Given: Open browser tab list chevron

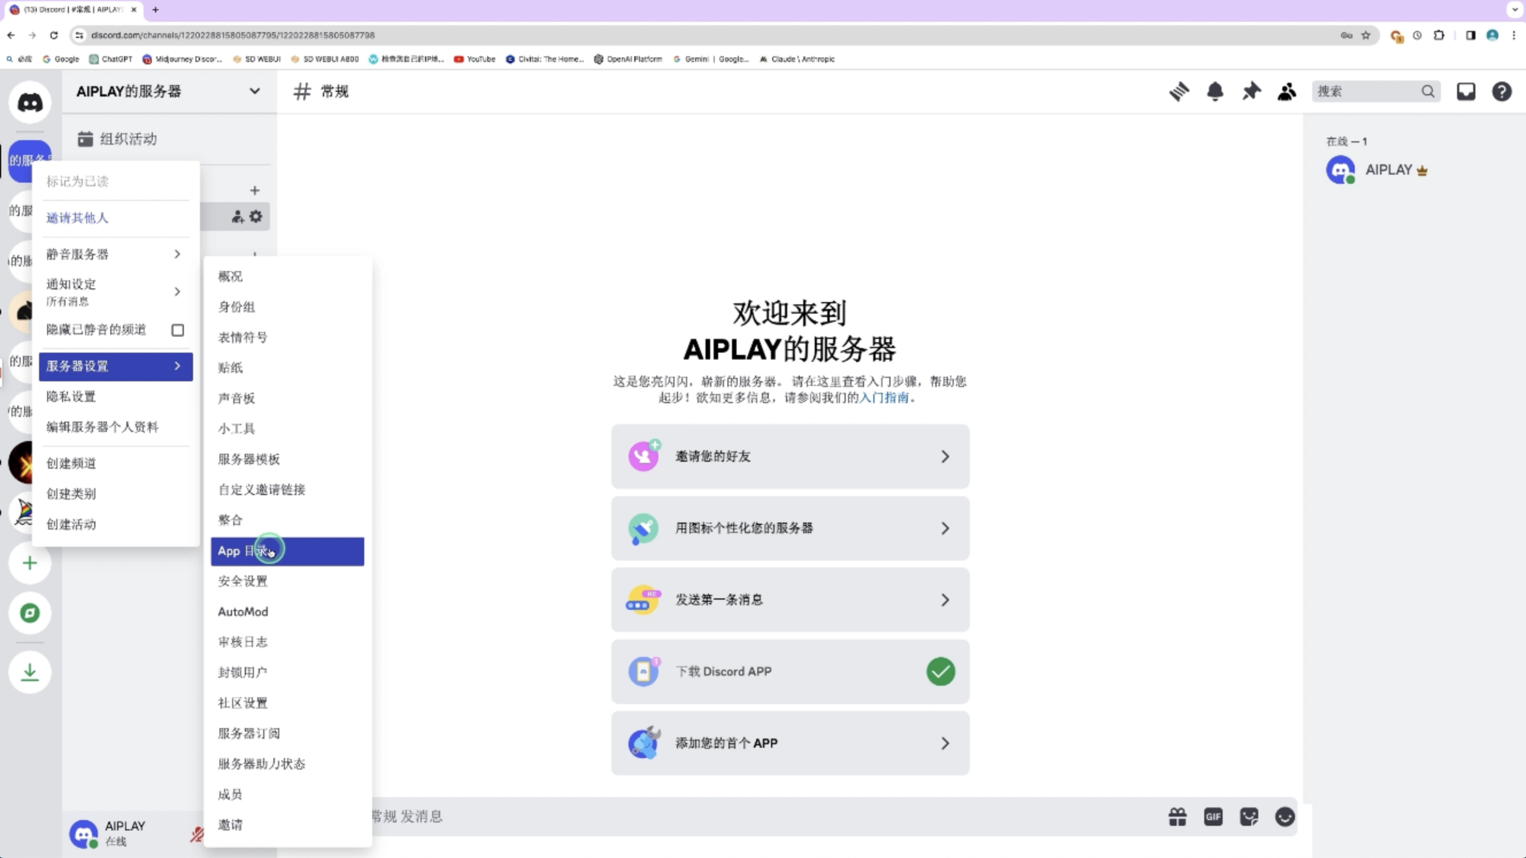Looking at the screenshot, I should pos(1515,9).
